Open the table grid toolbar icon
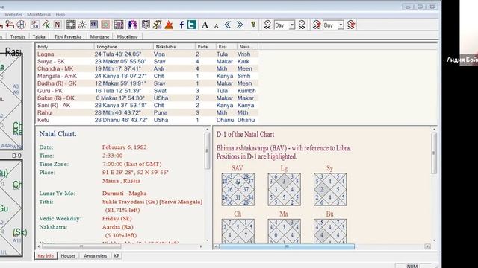This screenshot has height=268, width=478. point(119,25)
